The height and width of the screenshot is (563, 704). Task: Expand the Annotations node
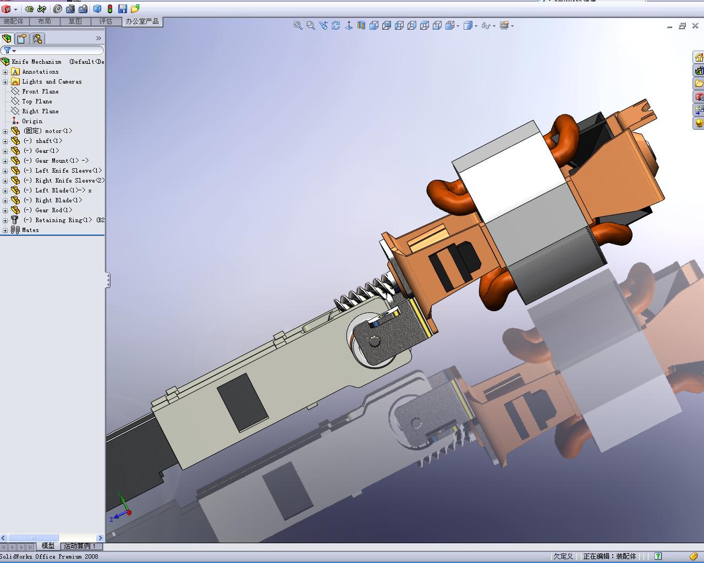click(x=5, y=72)
